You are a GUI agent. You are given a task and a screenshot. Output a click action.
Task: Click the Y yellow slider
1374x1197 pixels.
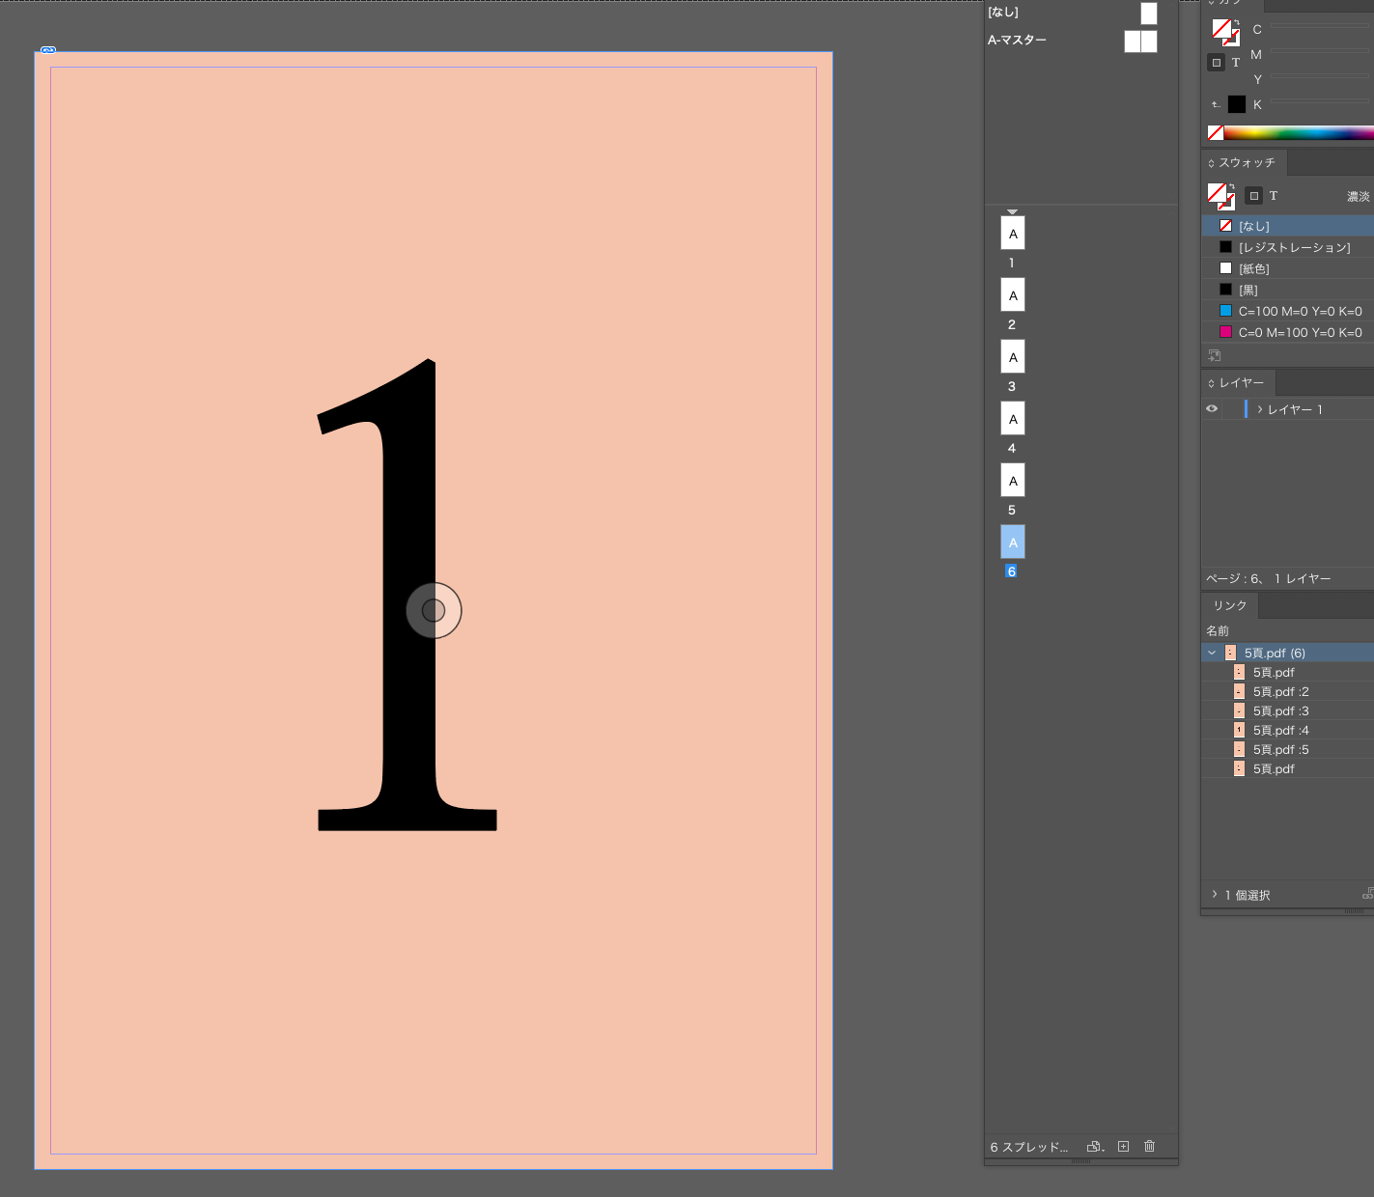[x=1320, y=76]
